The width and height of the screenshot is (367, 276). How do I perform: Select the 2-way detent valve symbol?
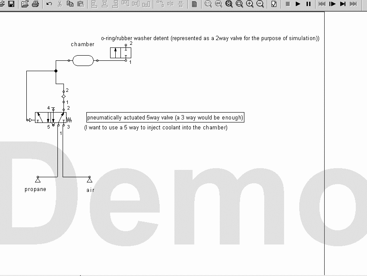(x=120, y=53)
